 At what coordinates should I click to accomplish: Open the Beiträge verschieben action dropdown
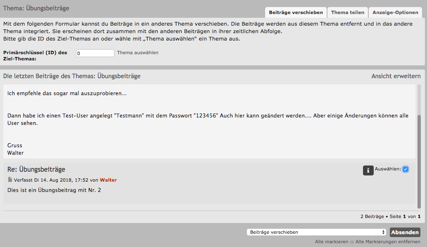[x=316, y=232]
